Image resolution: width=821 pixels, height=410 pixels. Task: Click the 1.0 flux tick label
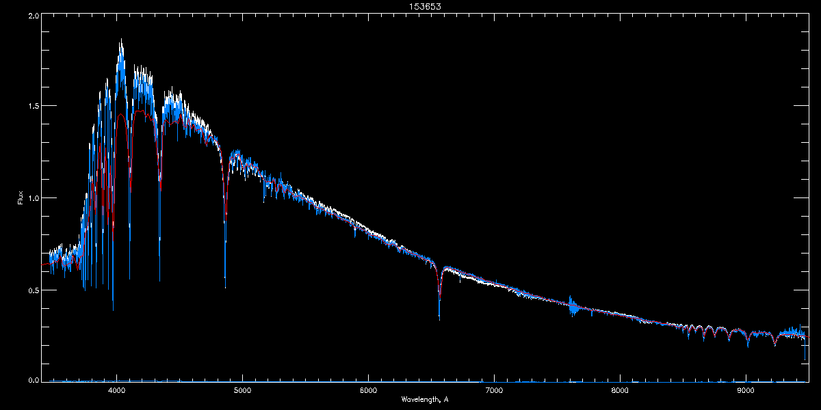(x=34, y=198)
